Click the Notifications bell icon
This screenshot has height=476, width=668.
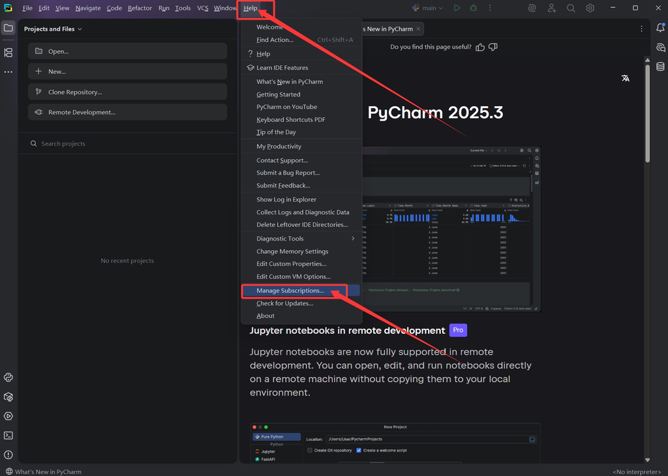660,27
